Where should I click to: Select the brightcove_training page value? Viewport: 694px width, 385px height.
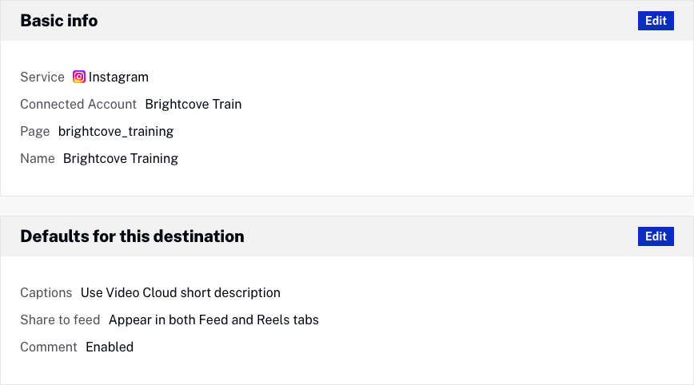116,132
